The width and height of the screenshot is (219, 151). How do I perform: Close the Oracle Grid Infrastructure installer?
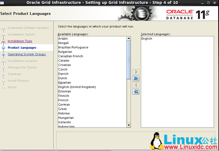point(215,3)
